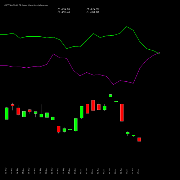Select the 09 Jun date label
Viewport: 180px width, 180px height.
tap(116, 171)
